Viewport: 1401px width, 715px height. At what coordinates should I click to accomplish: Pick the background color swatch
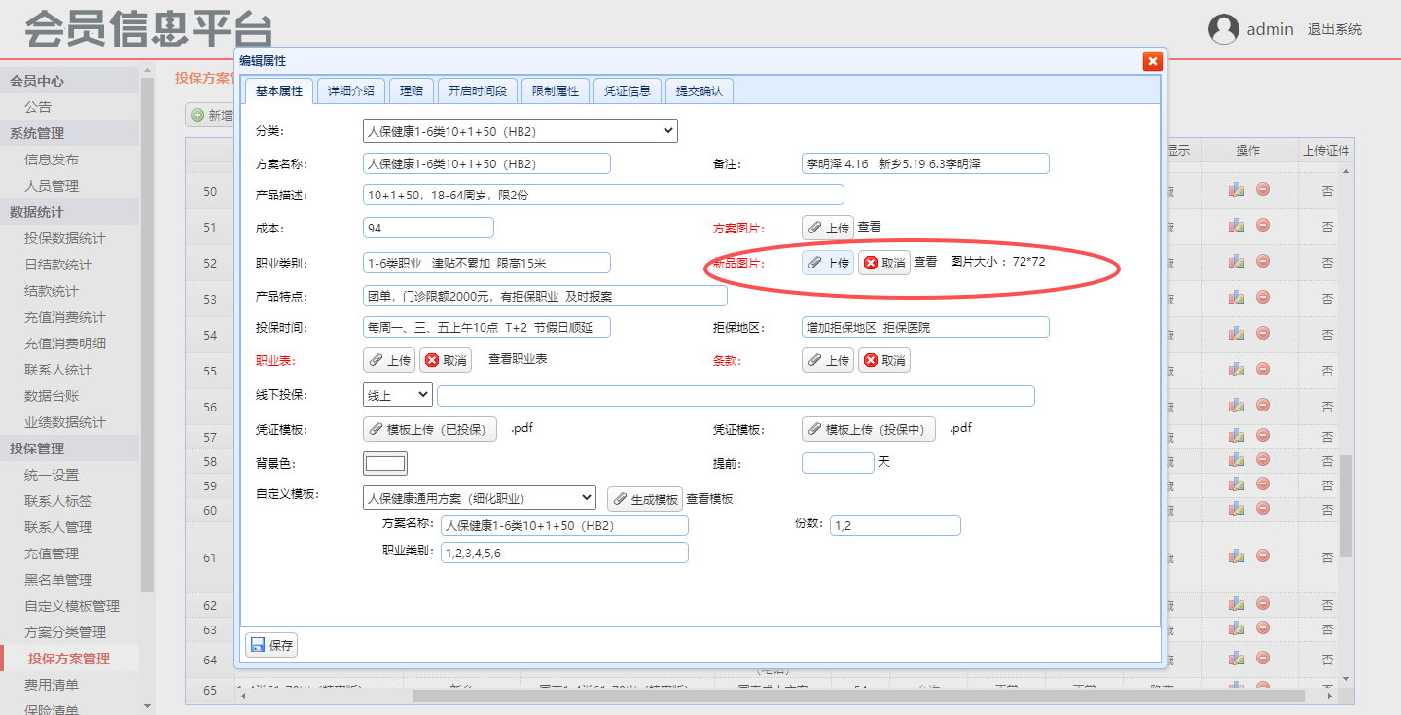(384, 464)
